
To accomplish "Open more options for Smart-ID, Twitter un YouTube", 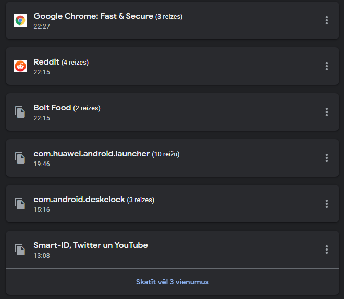I will tap(327, 250).
